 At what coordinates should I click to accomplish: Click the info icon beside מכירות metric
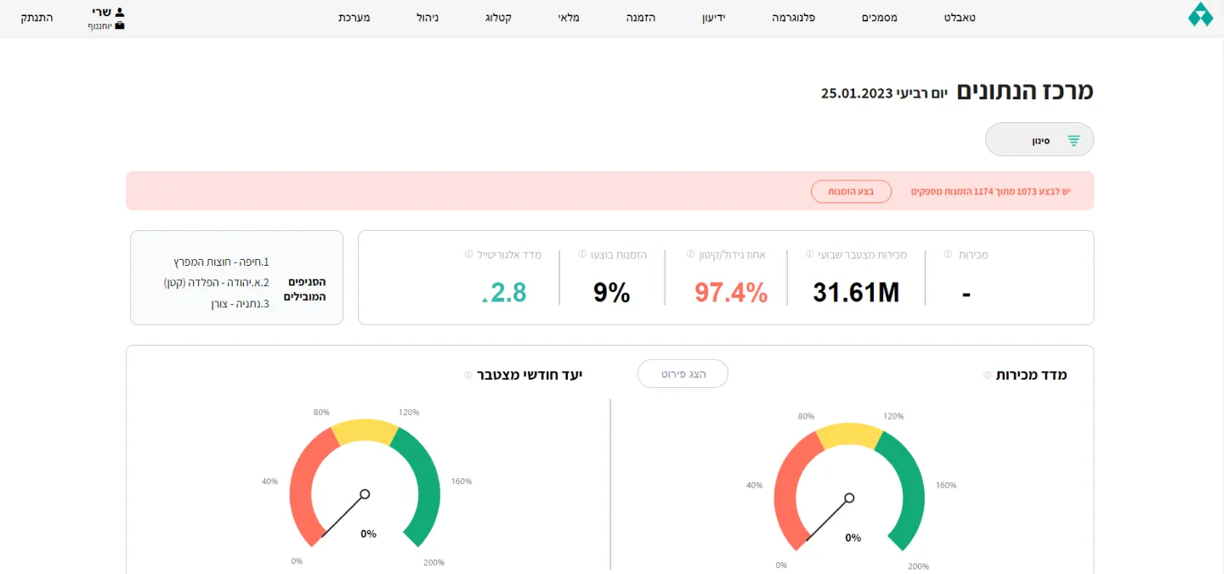click(949, 254)
